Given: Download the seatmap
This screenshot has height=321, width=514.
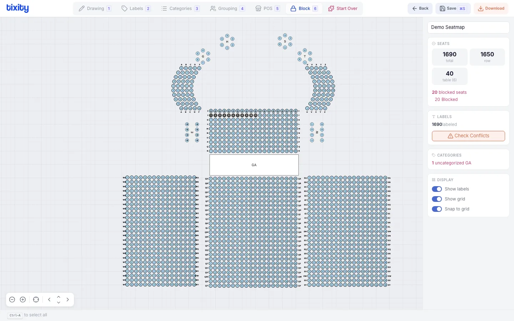Looking at the screenshot, I should point(491,9).
